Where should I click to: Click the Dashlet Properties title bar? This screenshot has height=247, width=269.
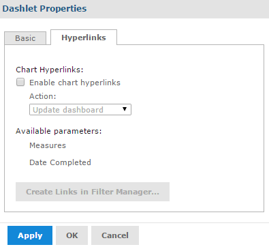(134, 9)
